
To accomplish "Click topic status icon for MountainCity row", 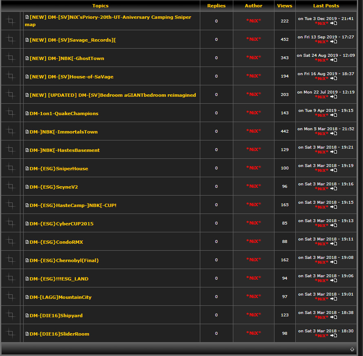I will click(11, 296).
